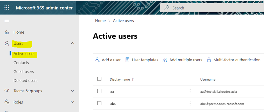Click the search magnifier icon
Screen dimensions: 264x112
pos(167,8)
